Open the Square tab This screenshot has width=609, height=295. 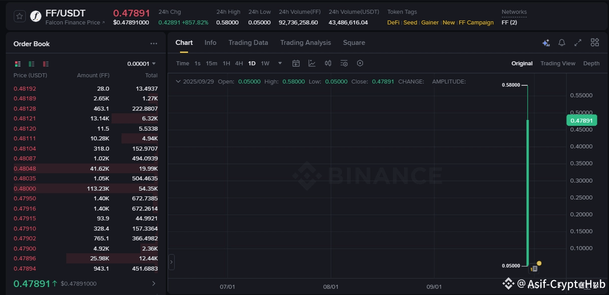tap(354, 43)
